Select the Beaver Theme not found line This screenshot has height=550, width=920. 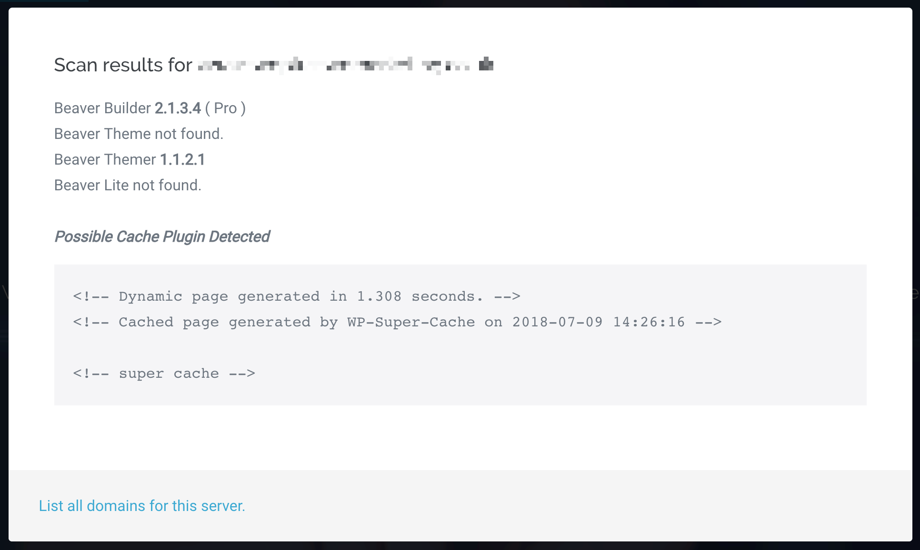pyautogui.click(x=139, y=134)
